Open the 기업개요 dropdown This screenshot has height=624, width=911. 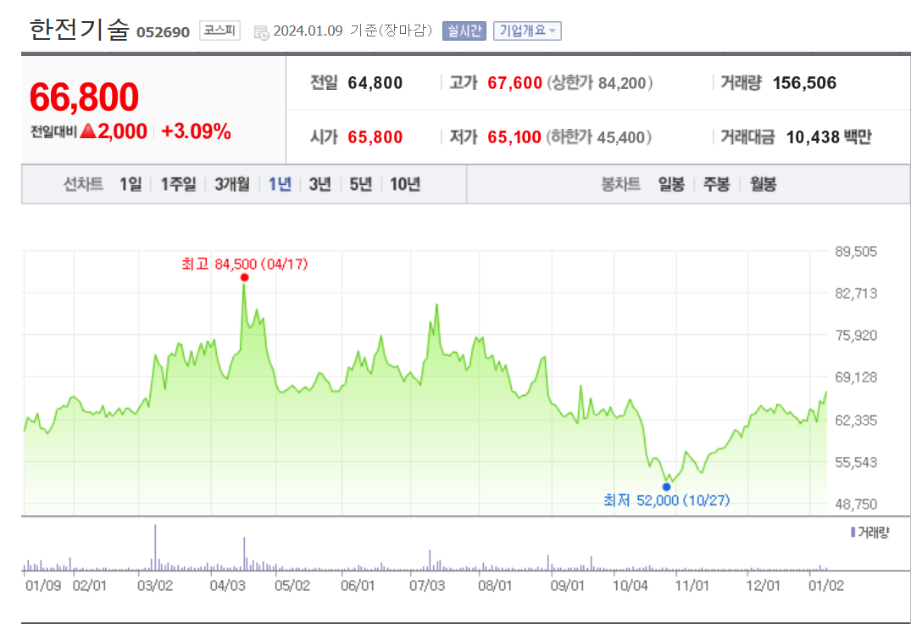click(527, 31)
